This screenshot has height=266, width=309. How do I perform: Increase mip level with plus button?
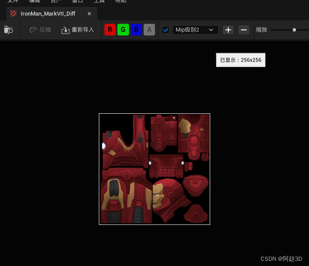pos(228,30)
